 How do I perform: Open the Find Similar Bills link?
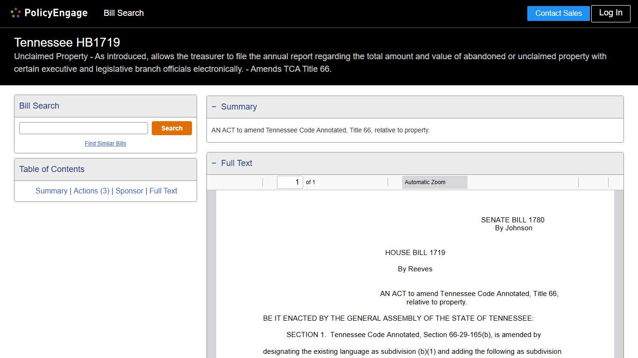point(106,144)
